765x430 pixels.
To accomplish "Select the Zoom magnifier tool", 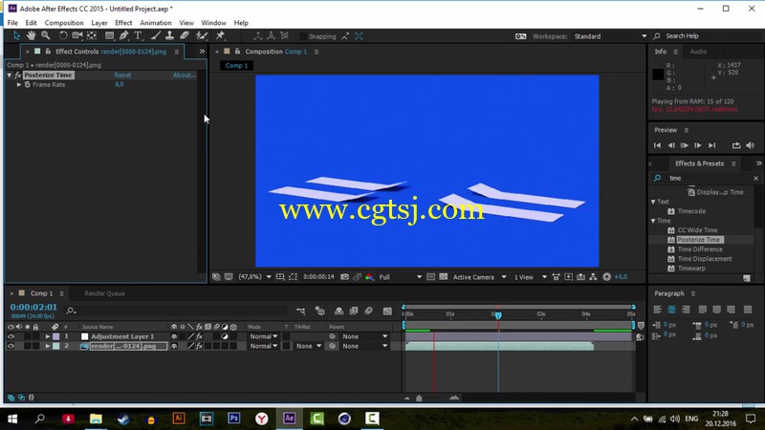I will (46, 35).
